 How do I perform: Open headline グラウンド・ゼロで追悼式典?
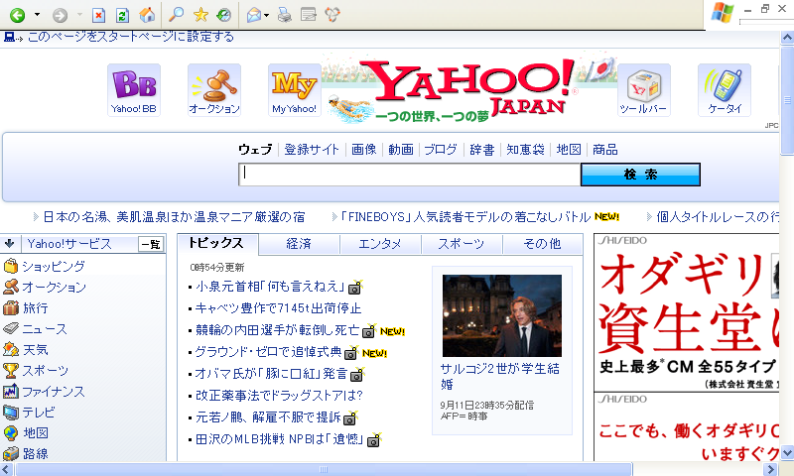268,352
